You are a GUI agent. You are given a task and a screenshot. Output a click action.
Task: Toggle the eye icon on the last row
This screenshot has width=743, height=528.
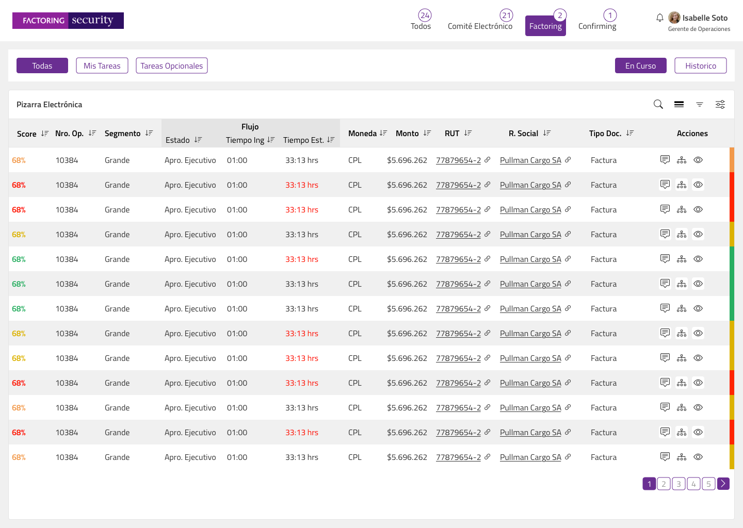(x=698, y=457)
